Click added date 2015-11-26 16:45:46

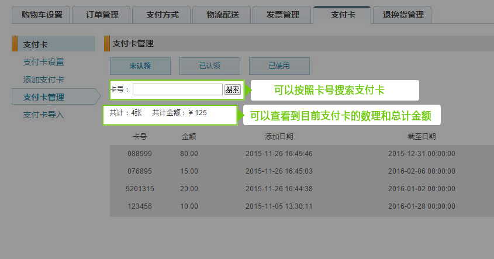point(279,154)
